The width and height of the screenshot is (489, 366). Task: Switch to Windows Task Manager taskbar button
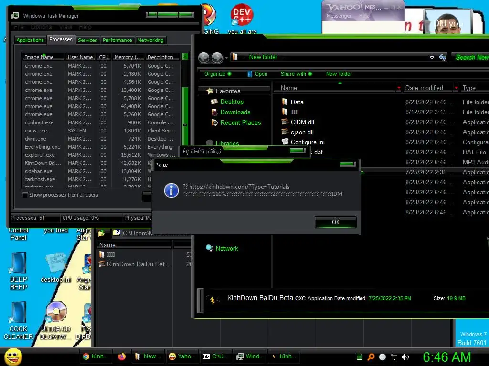click(x=249, y=356)
